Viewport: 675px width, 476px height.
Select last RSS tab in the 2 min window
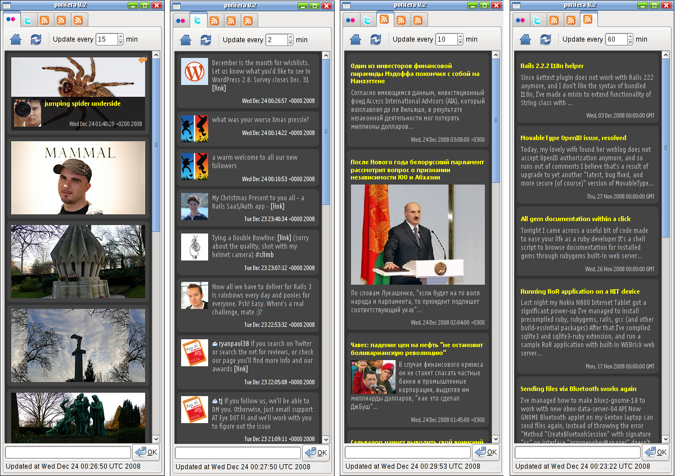tap(248, 20)
